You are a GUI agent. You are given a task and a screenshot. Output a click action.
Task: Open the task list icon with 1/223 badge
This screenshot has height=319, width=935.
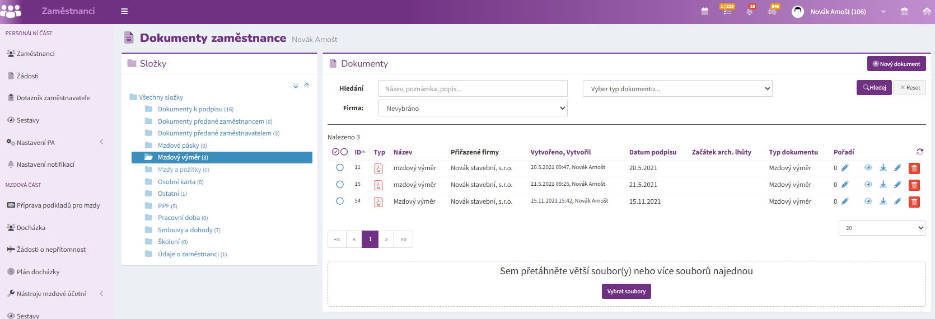[727, 11]
